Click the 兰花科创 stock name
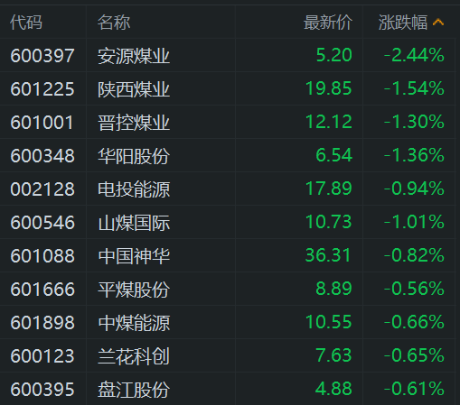460x405 pixels. tap(134, 356)
